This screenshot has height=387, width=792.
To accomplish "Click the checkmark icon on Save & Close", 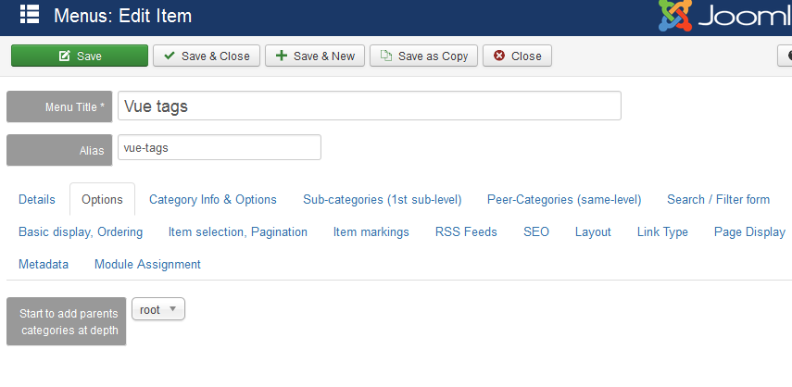I will coord(170,56).
